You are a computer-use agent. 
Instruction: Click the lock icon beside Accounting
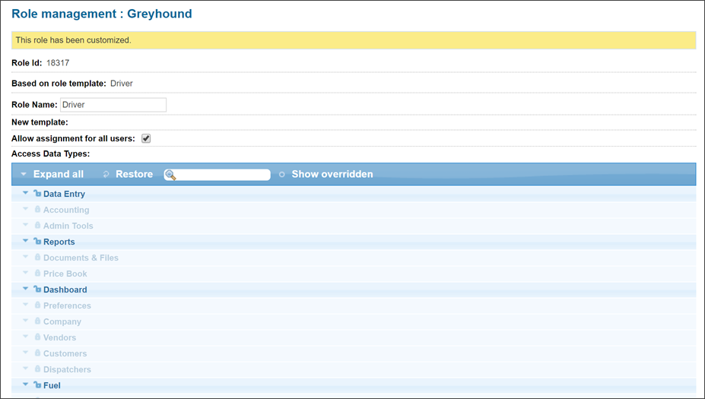[x=37, y=210]
